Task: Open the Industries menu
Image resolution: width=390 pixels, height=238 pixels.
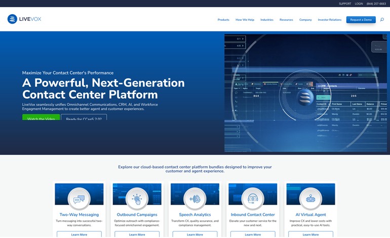Action: [267, 20]
